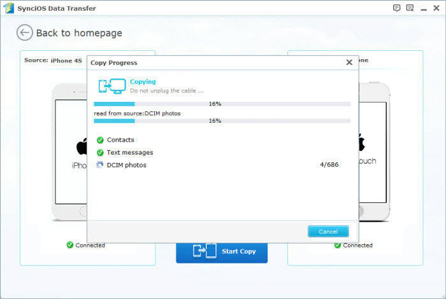Click the phone-to-computer copying icon
446x299 pixels.
pos(112,86)
